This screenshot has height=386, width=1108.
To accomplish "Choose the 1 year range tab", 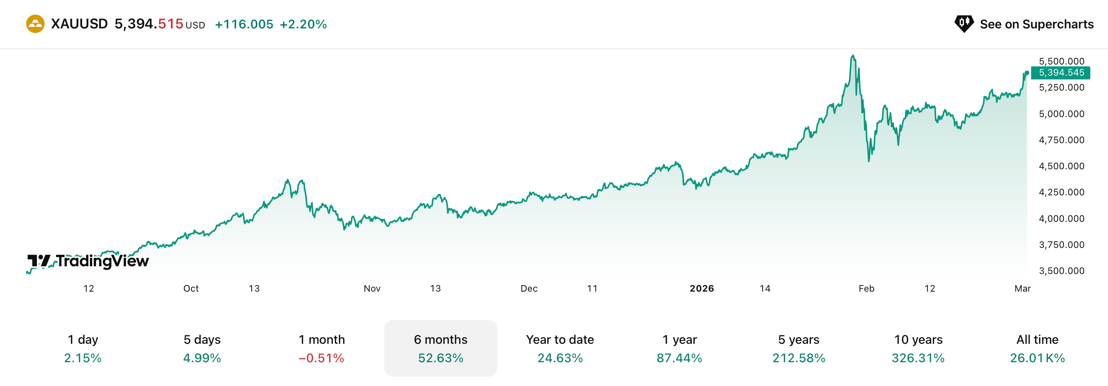I will (x=679, y=348).
